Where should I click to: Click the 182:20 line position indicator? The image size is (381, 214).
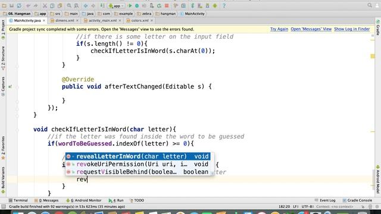coord(285,207)
